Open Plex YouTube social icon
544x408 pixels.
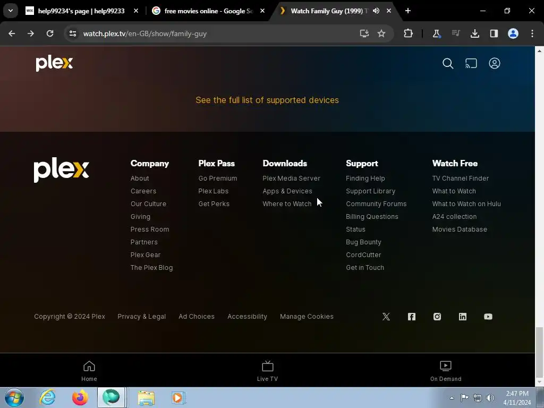point(488,317)
